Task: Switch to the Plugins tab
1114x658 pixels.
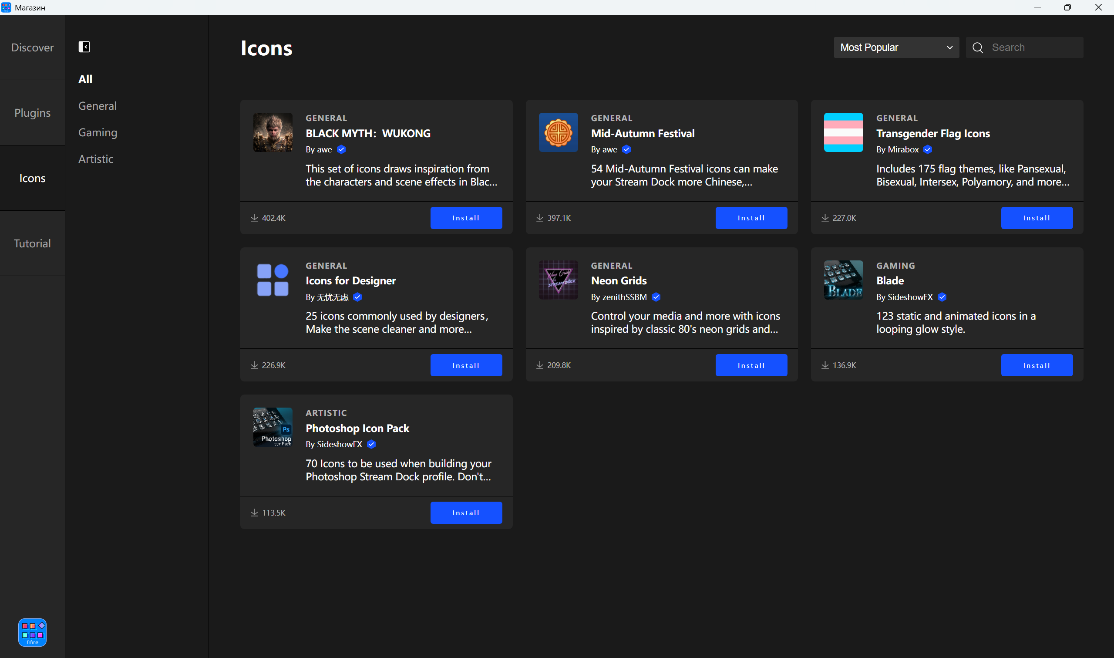Action: [x=32, y=113]
